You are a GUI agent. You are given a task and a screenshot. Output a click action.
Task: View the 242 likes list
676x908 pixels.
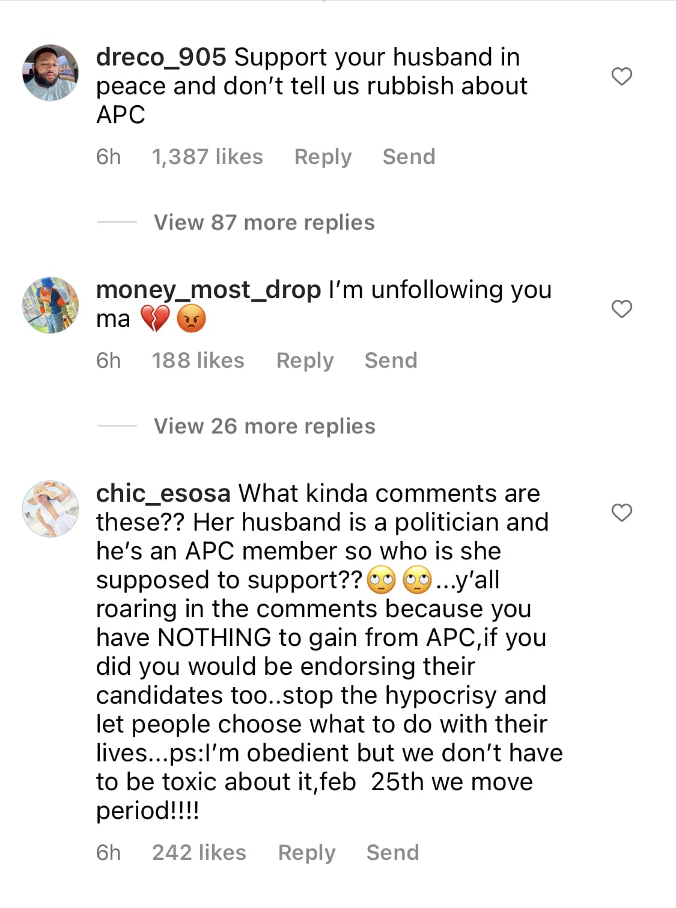[199, 853]
